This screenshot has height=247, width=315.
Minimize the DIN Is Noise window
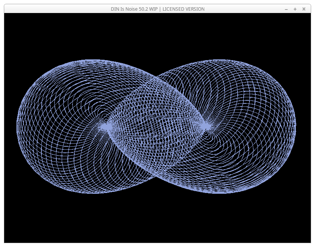pyautogui.click(x=286, y=9)
